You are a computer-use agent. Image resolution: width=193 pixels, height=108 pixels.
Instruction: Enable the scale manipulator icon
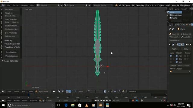(75, 91)
